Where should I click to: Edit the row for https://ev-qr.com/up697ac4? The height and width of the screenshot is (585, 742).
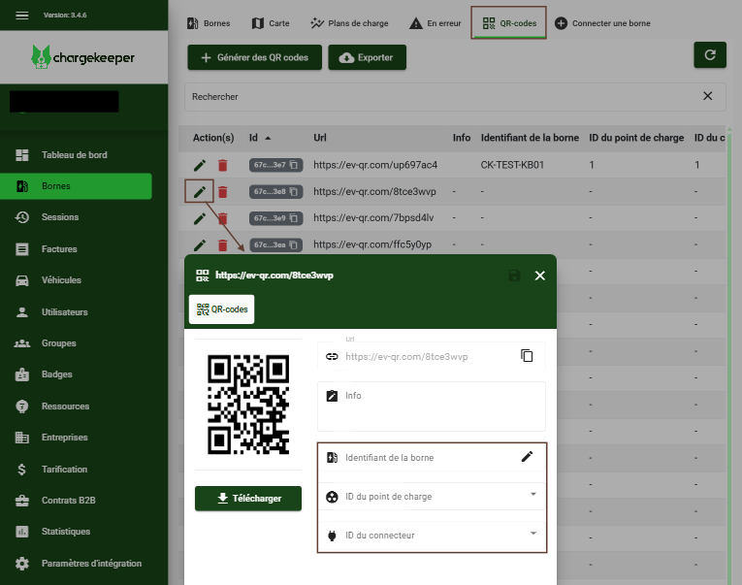coord(200,165)
